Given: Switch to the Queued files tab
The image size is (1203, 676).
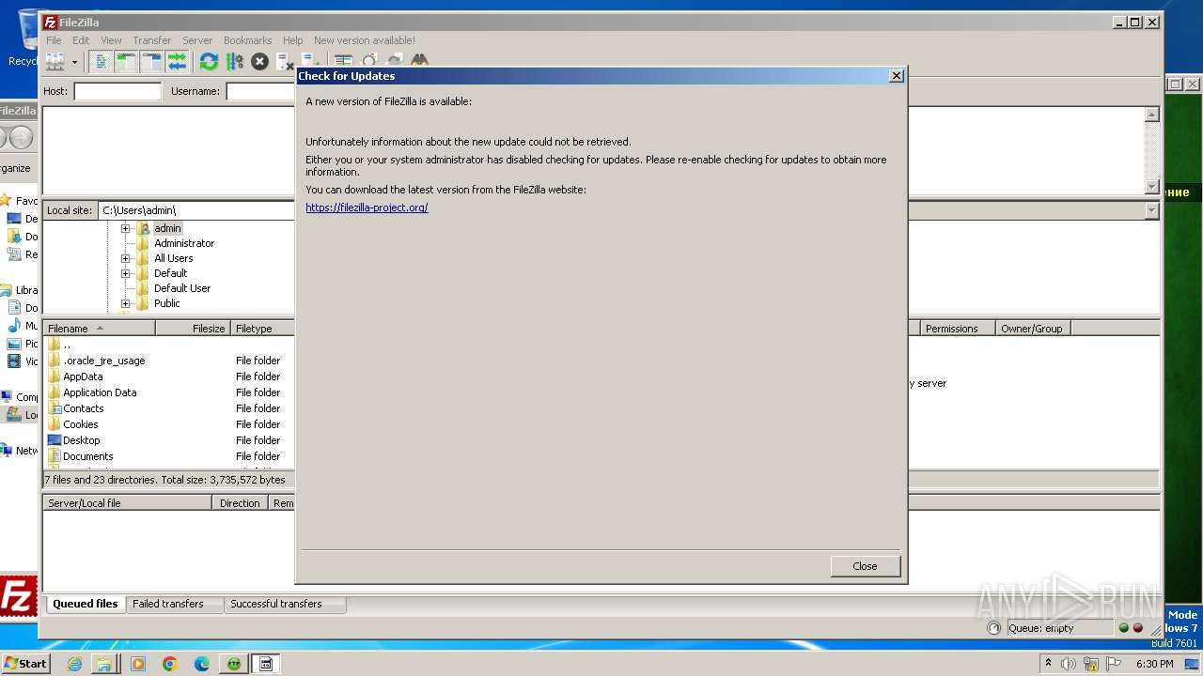Looking at the screenshot, I should [86, 604].
